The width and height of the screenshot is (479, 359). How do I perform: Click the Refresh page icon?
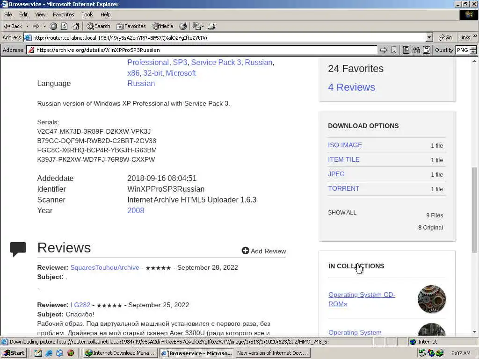tap(65, 26)
